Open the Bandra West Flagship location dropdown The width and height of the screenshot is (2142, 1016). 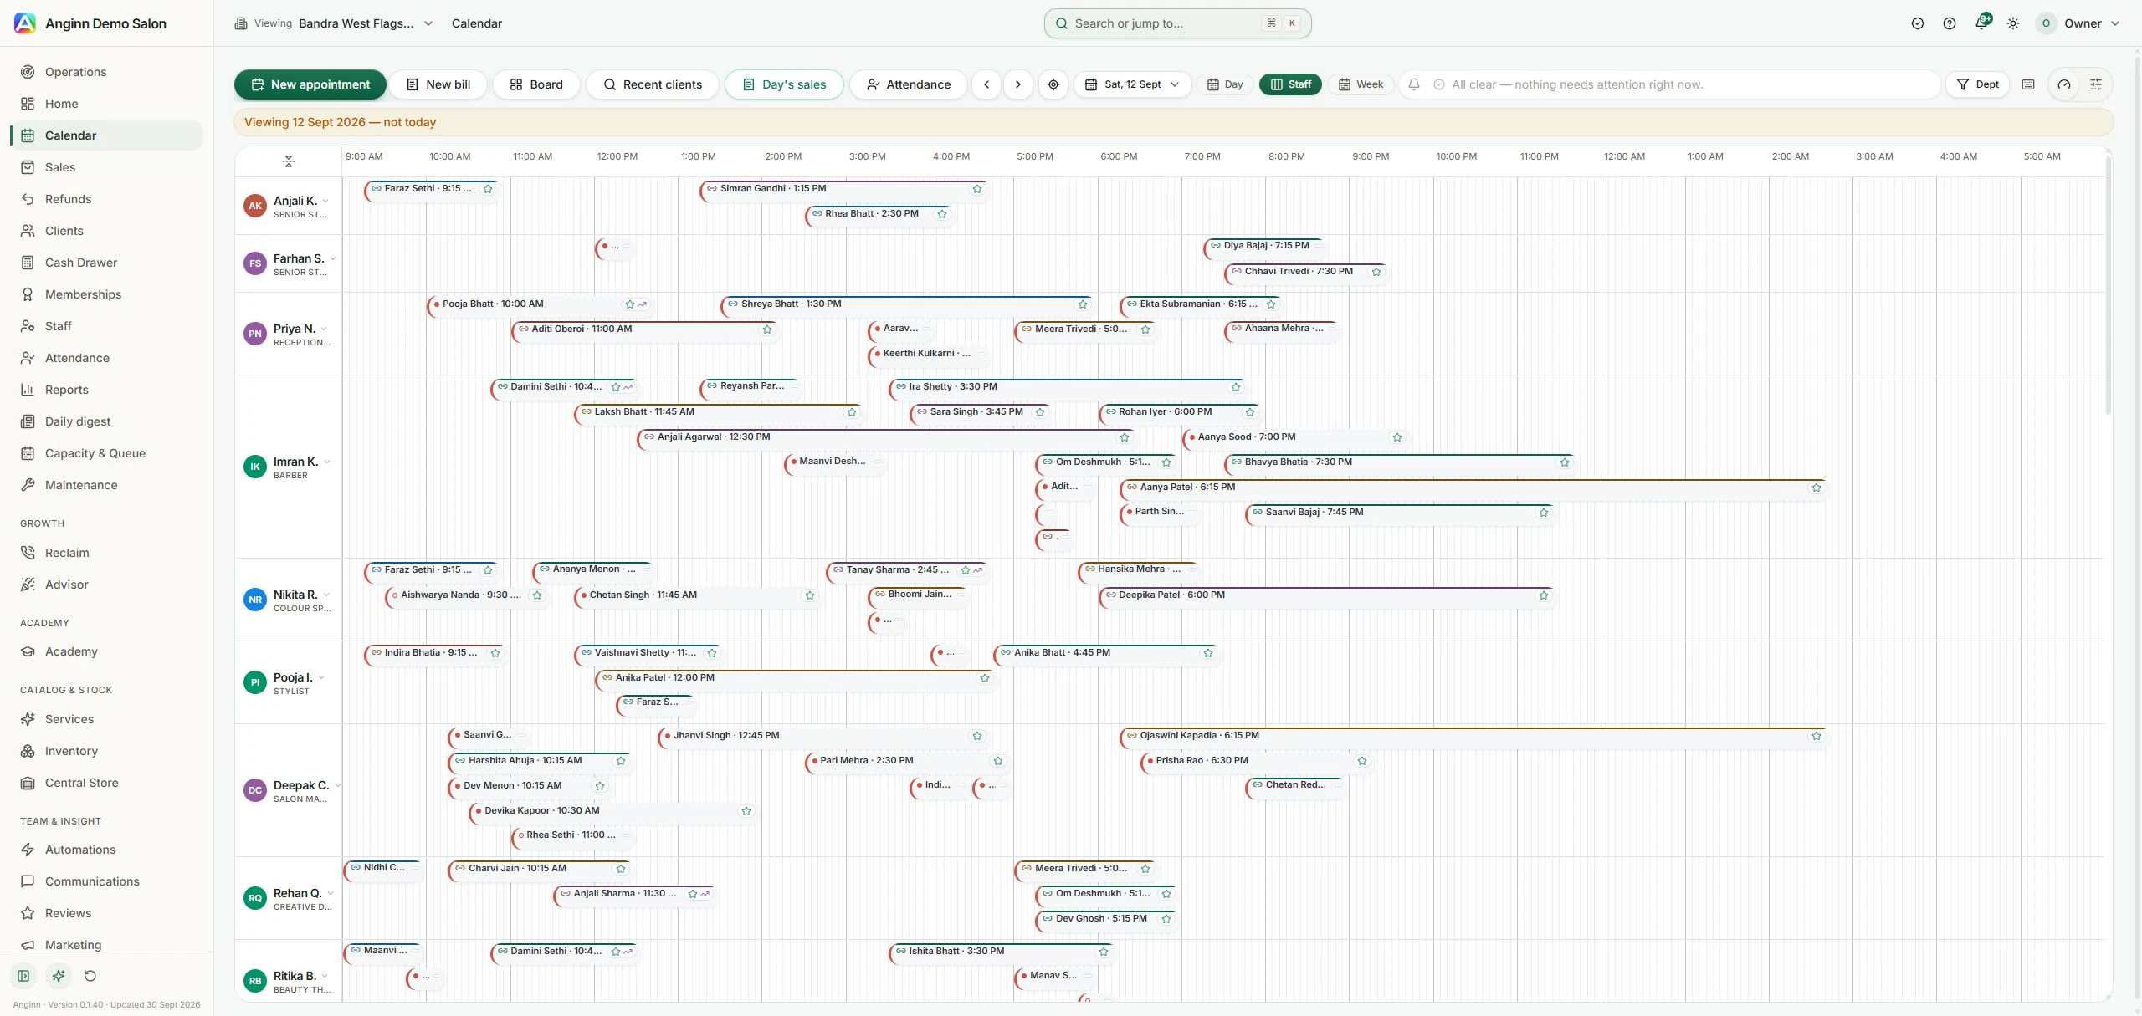335,23
